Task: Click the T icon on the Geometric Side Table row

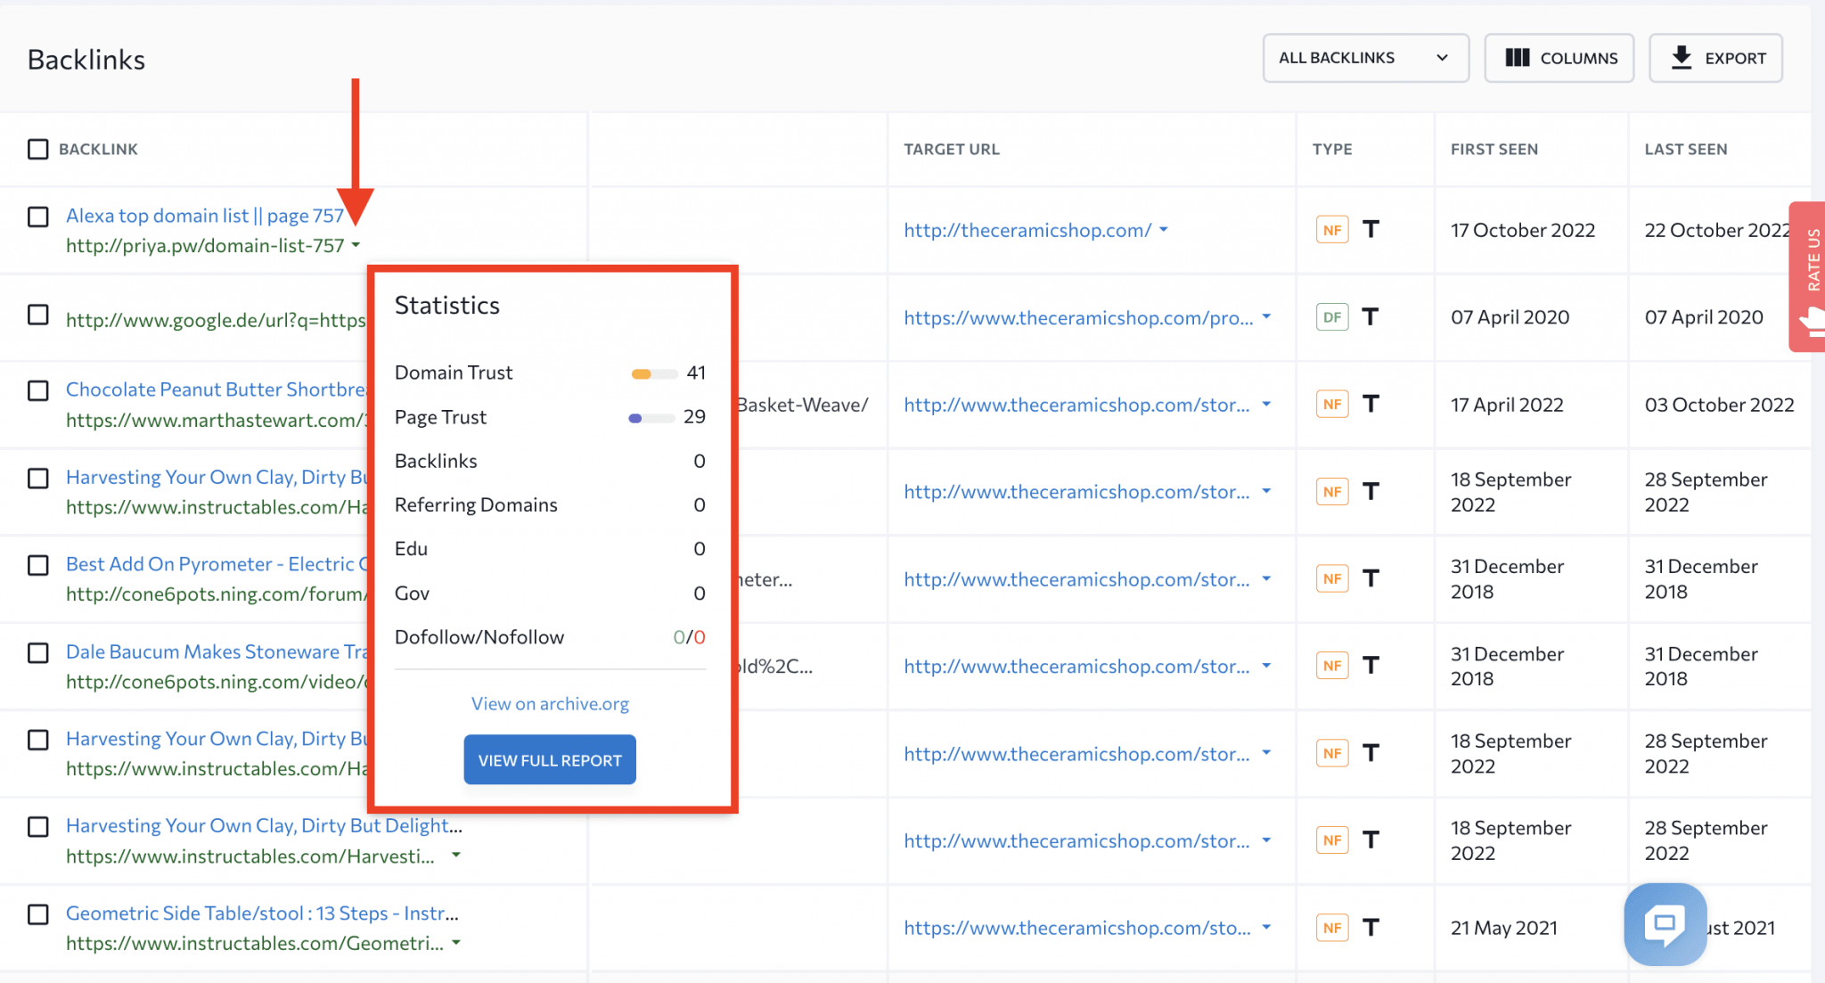Action: tap(1371, 927)
